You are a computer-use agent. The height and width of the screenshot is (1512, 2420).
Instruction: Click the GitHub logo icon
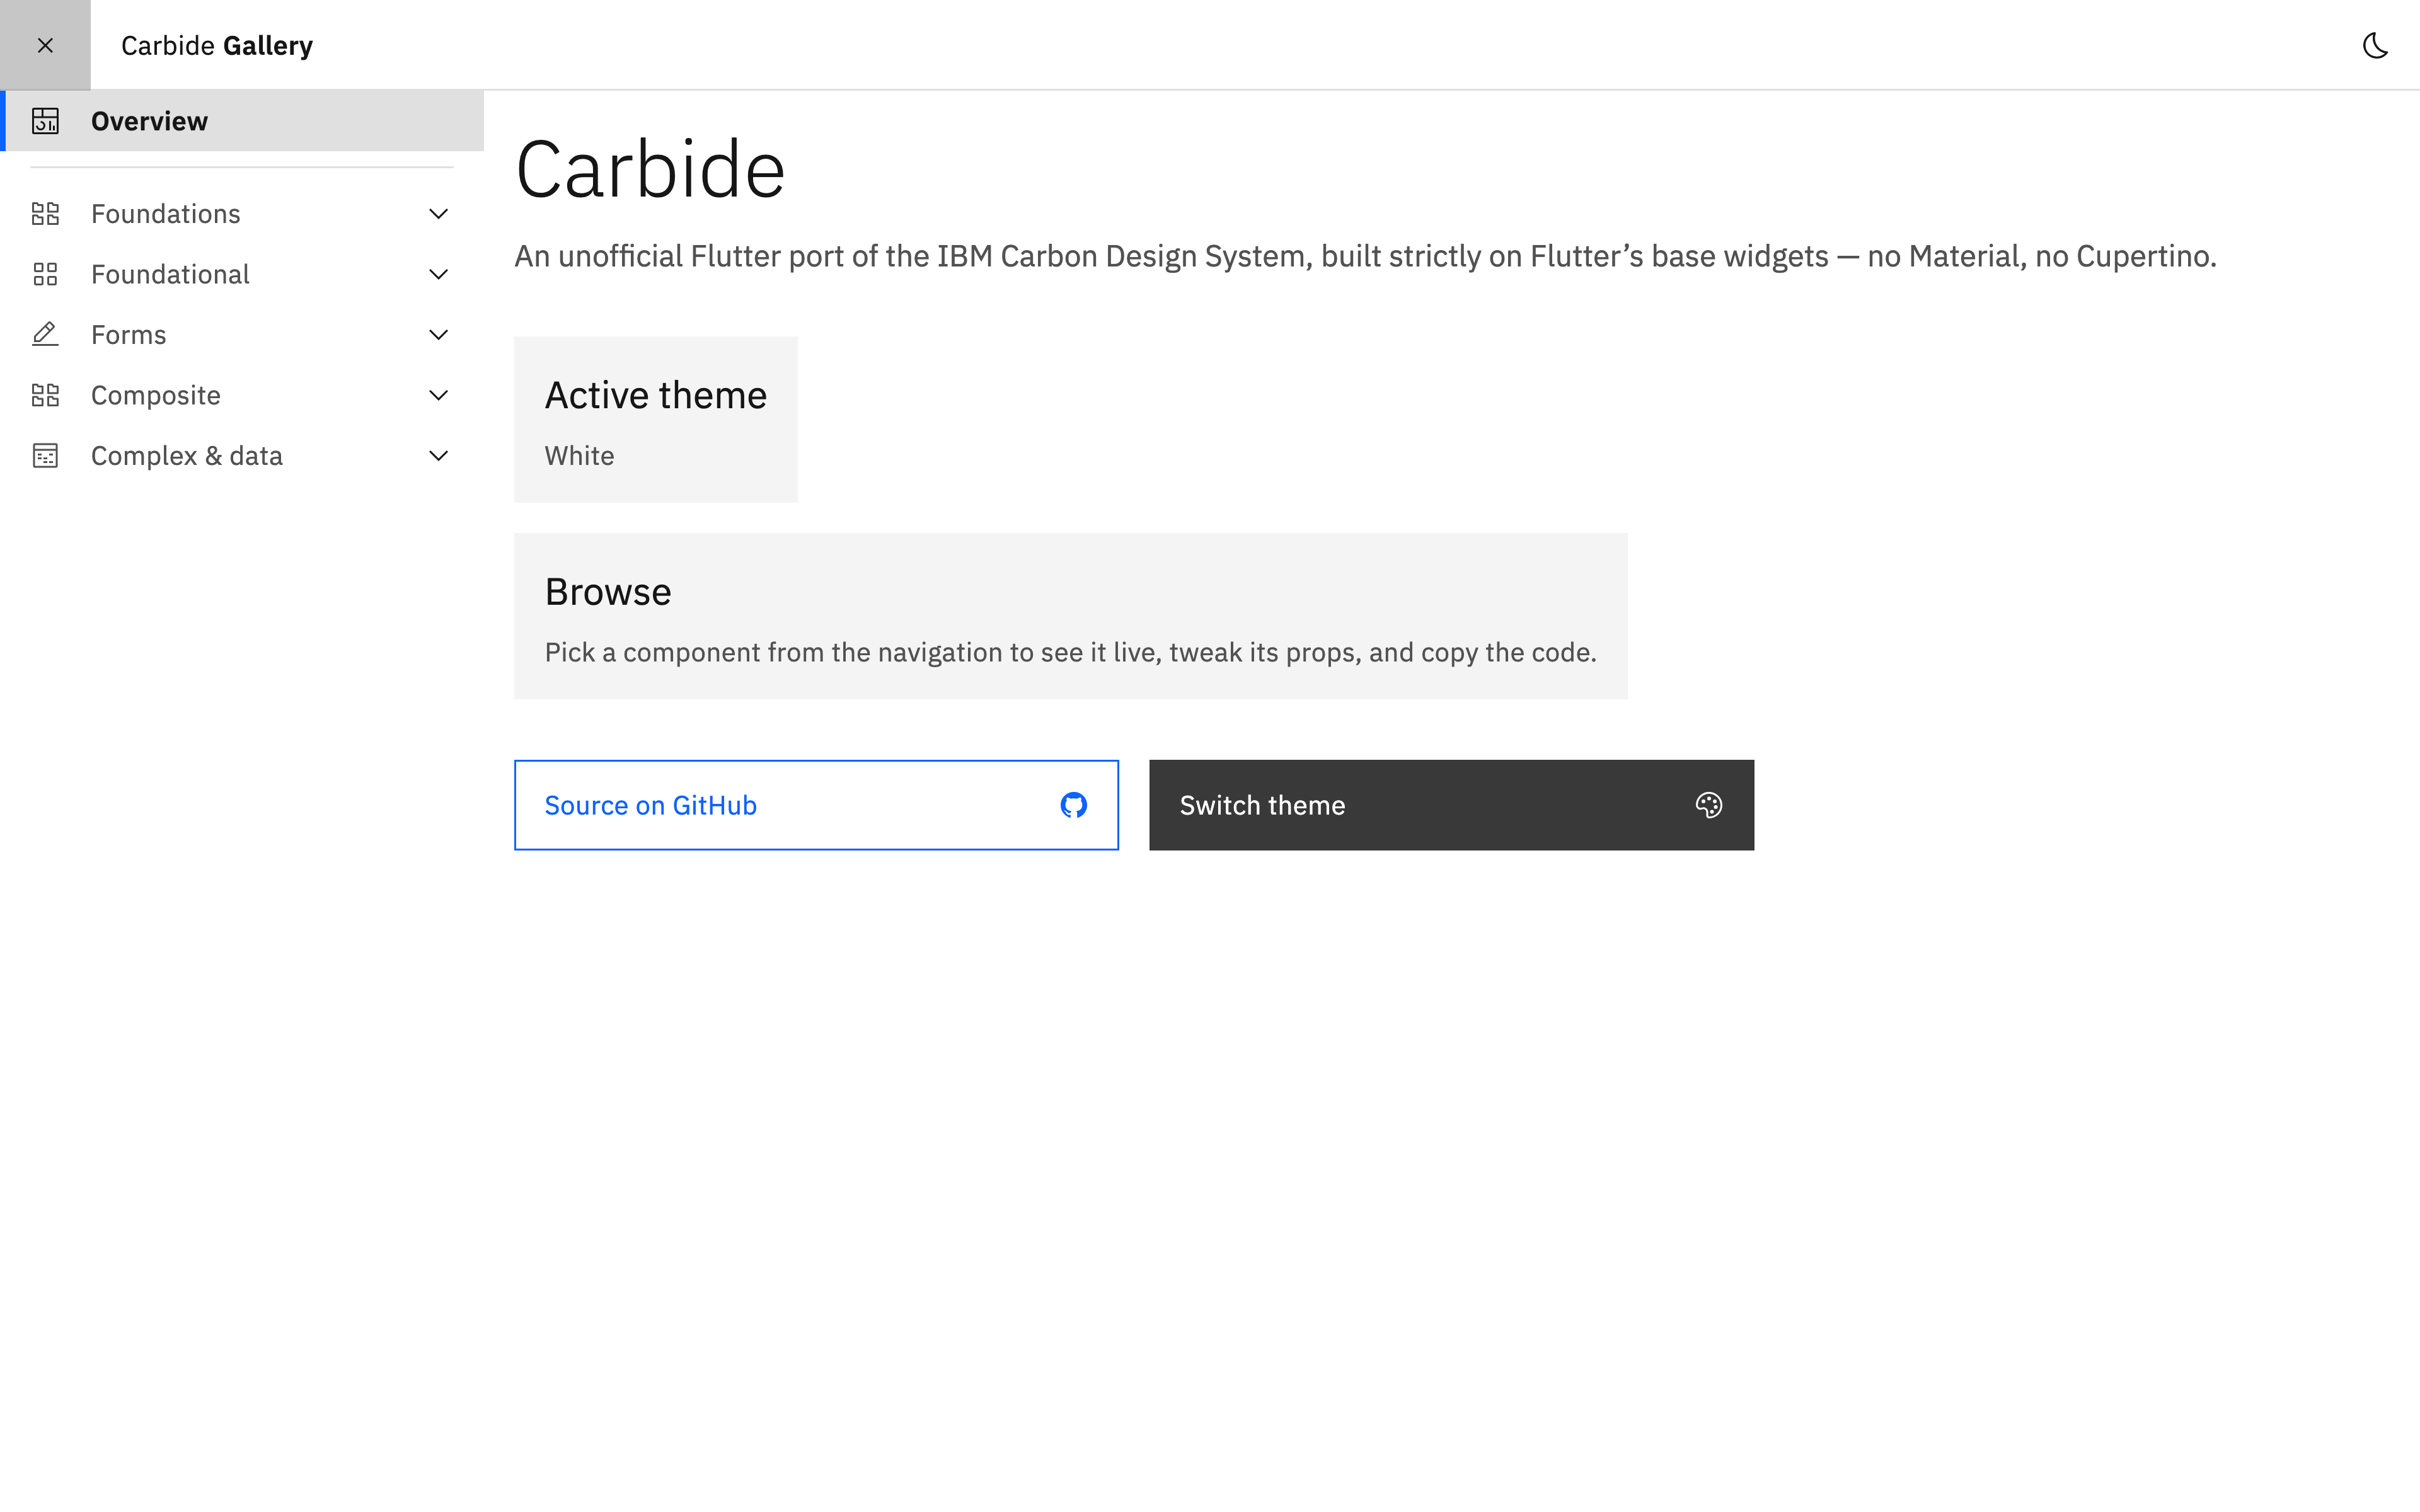[x=1073, y=805]
